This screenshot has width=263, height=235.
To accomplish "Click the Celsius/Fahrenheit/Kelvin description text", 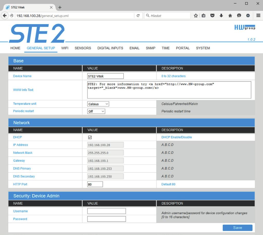I will (x=180, y=104).
